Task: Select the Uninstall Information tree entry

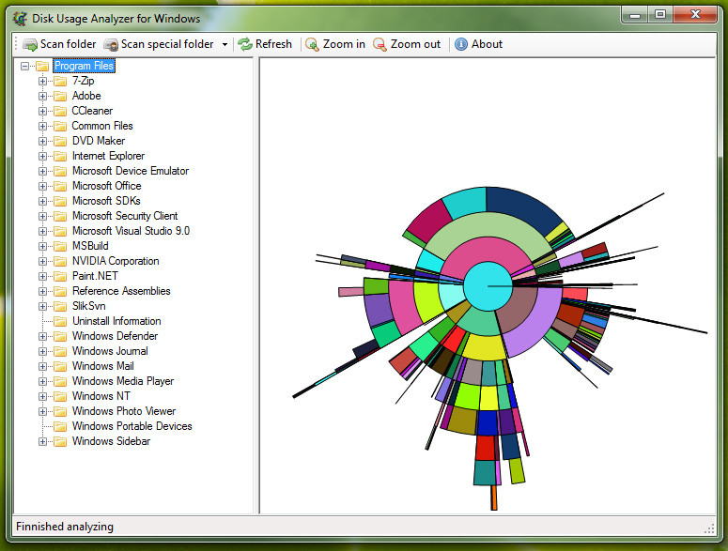Action: (116, 321)
